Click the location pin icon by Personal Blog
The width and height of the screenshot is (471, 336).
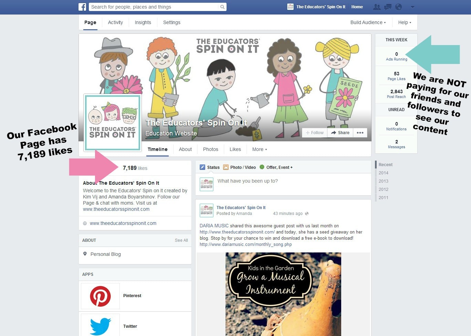point(85,254)
